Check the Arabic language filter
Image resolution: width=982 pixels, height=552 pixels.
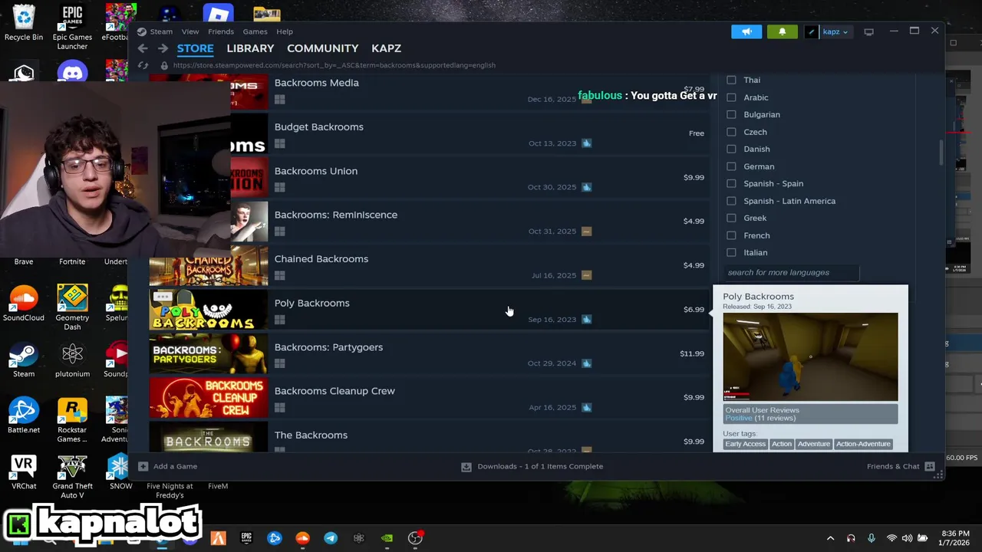(x=731, y=97)
